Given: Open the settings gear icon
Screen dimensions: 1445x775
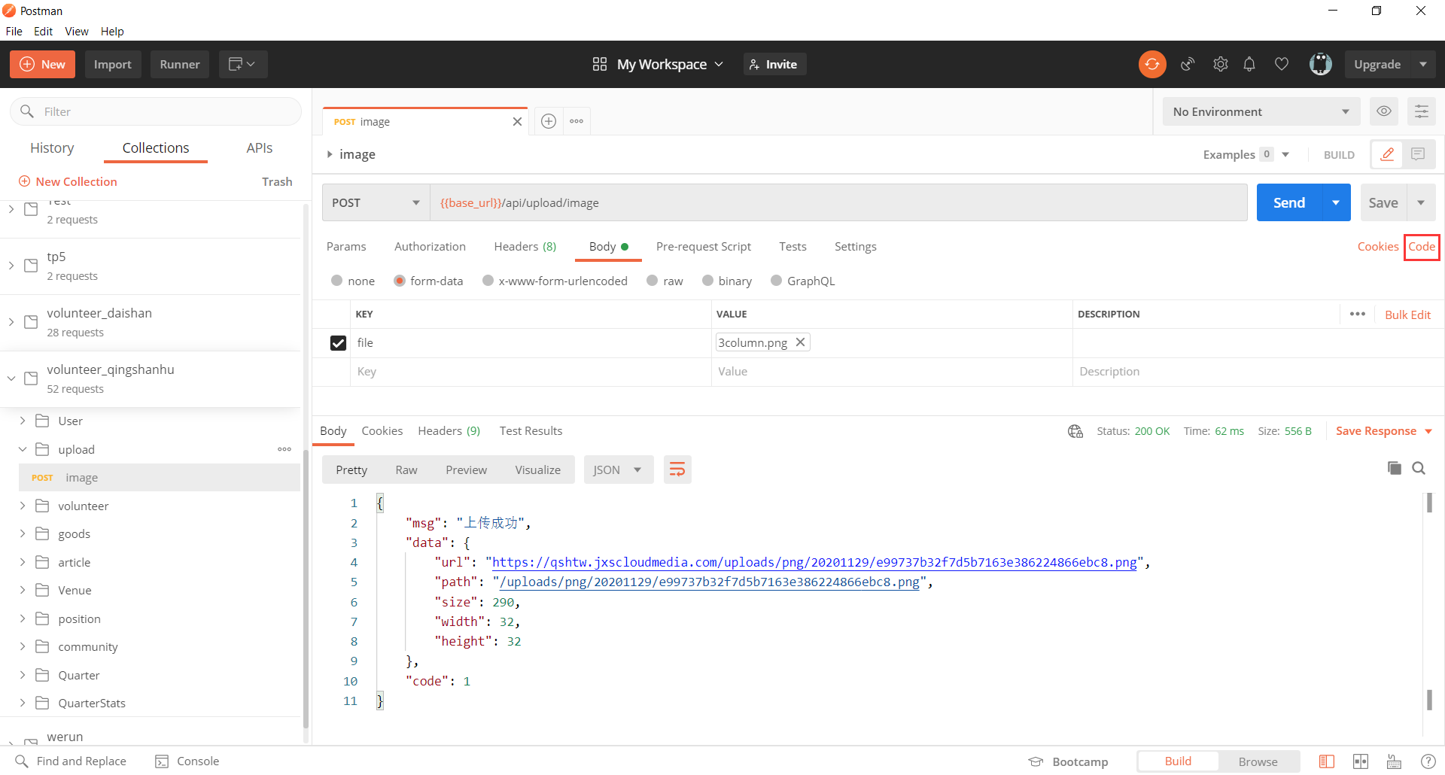Looking at the screenshot, I should pyautogui.click(x=1220, y=65).
